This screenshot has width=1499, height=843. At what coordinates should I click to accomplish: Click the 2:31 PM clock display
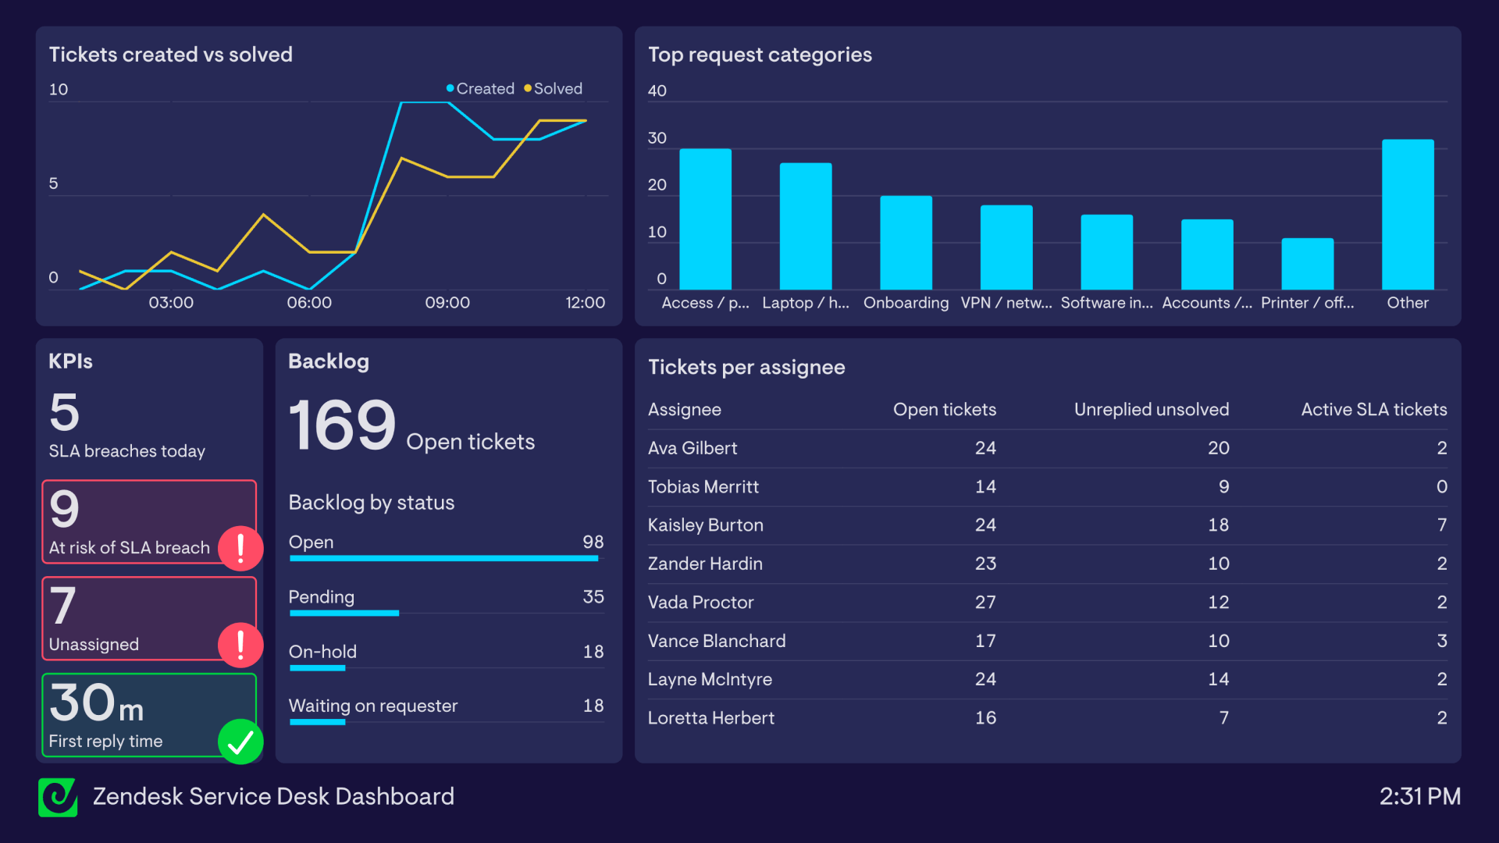click(x=1419, y=796)
